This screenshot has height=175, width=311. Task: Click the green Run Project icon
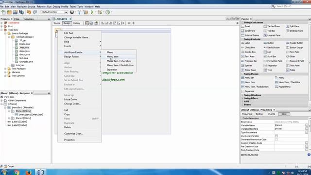(x=92, y=12)
